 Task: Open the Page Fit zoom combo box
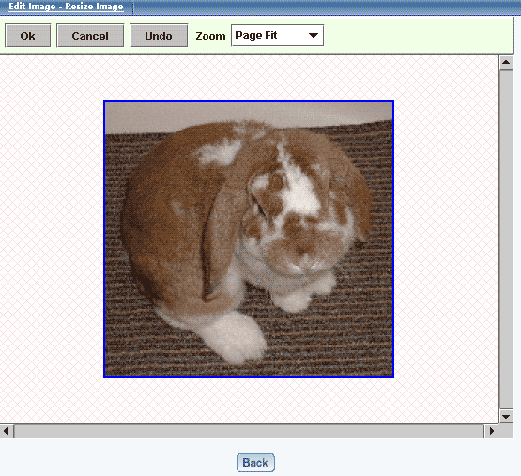277,36
